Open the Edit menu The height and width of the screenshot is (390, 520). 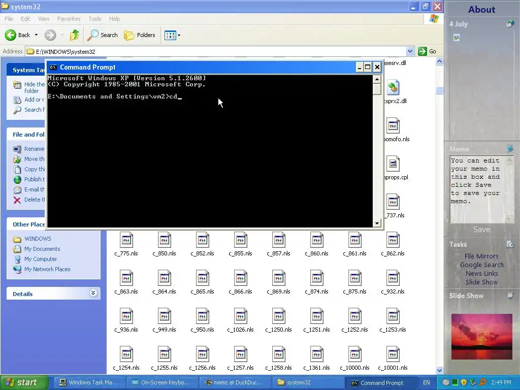coord(25,19)
